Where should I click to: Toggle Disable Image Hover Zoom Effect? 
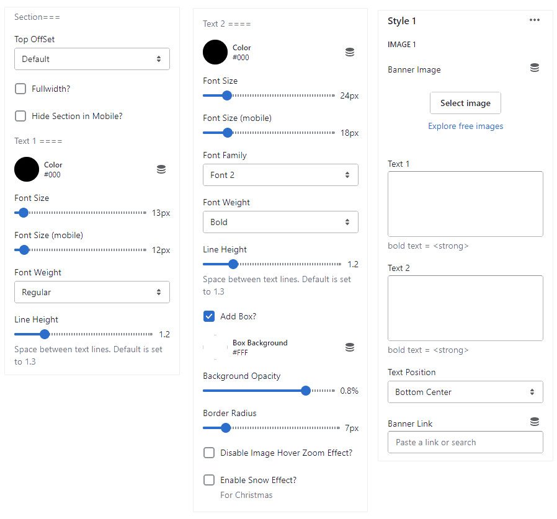[x=209, y=453]
